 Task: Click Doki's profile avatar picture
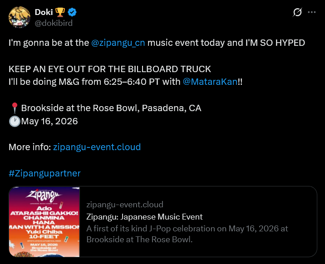tap(20, 17)
